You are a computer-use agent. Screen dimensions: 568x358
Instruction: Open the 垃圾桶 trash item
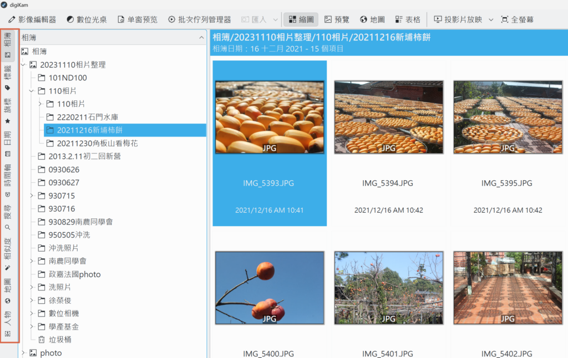pyautogui.click(x=55, y=340)
